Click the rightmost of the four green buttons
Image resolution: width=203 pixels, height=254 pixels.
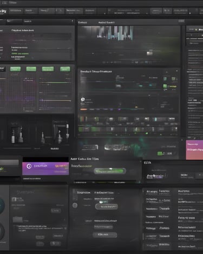(x=65, y=69)
